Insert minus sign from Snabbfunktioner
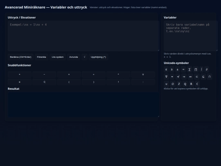 [44, 74]
